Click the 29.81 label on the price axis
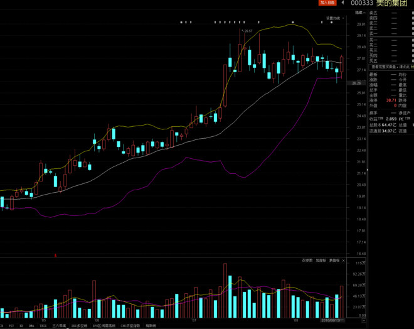This screenshot has height=329, width=414. [361, 24]
